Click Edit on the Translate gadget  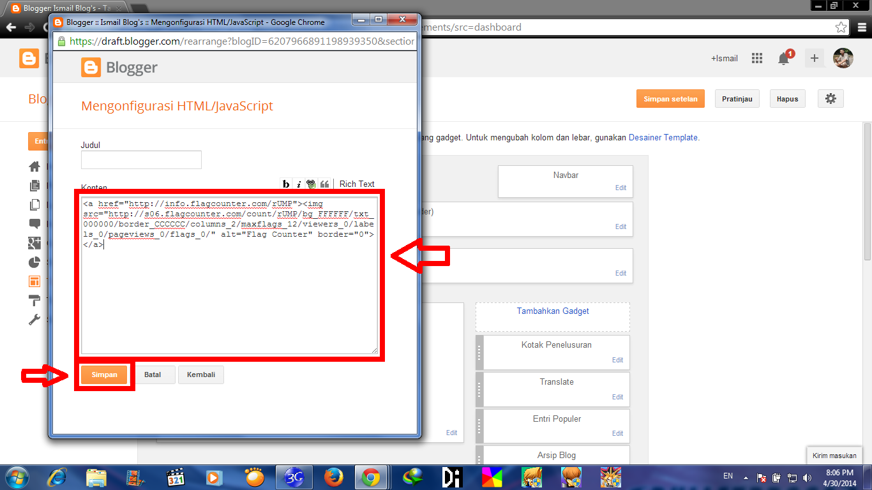[x=617, y=397]
